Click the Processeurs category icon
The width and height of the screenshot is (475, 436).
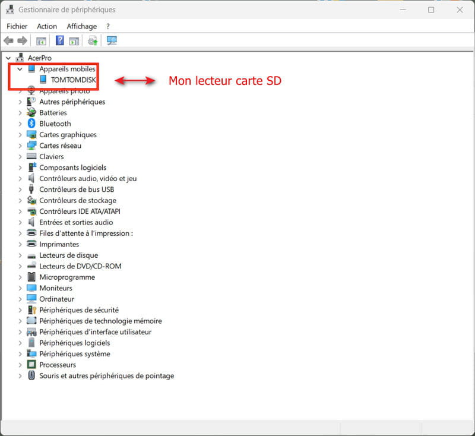point(32,365)
